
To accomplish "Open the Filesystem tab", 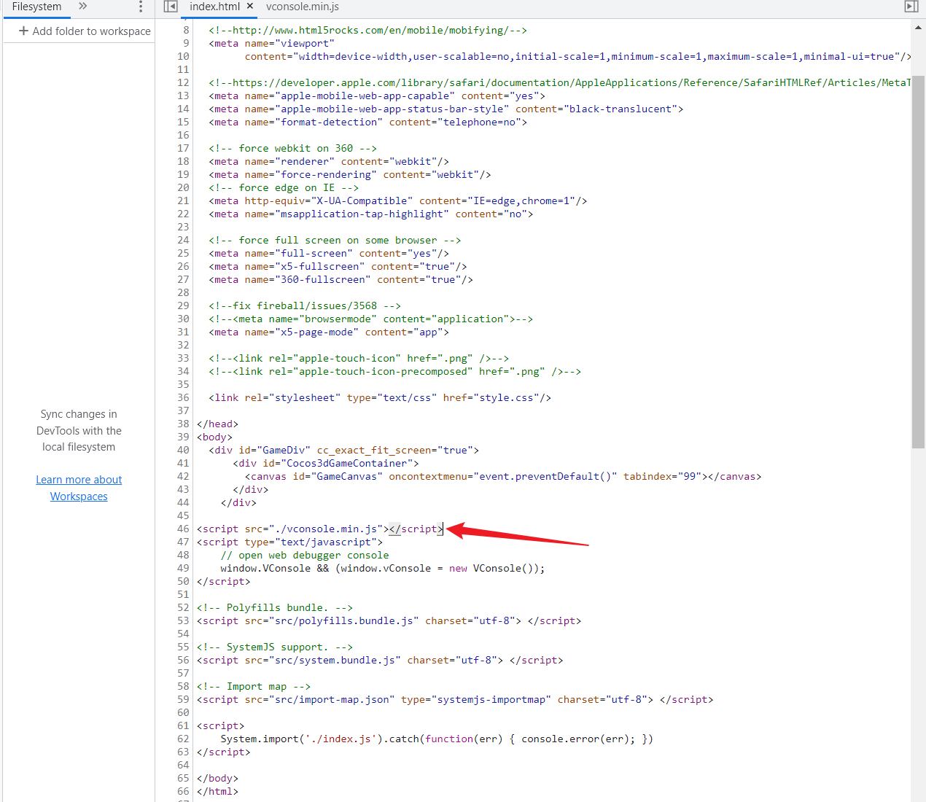I will [36, 7].
